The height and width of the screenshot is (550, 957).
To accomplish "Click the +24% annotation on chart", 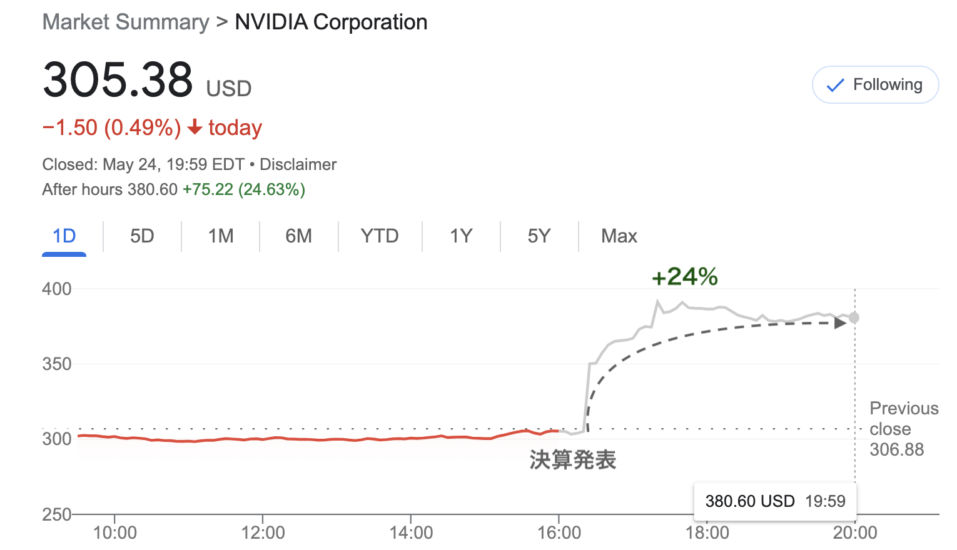I will pyautogui.click(x=684, y=276).
